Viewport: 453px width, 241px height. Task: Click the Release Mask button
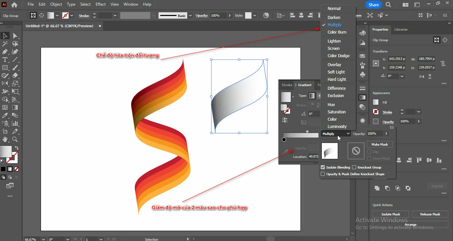click(x=430, y=214)
